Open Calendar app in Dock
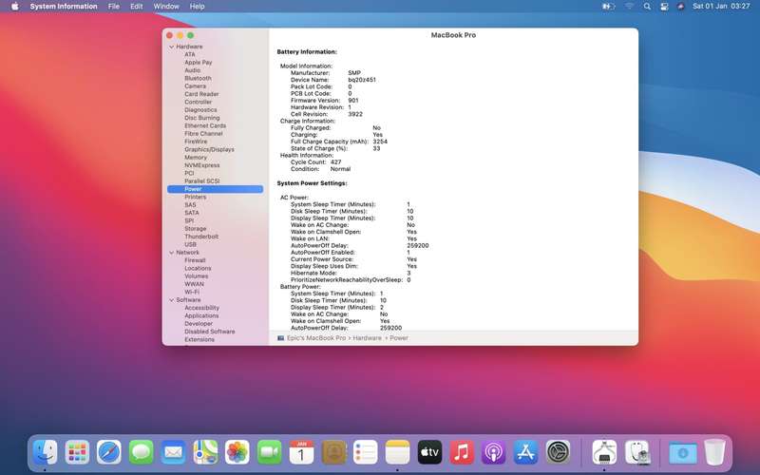This screenshot has width=760, height=475. pos(301,452)
